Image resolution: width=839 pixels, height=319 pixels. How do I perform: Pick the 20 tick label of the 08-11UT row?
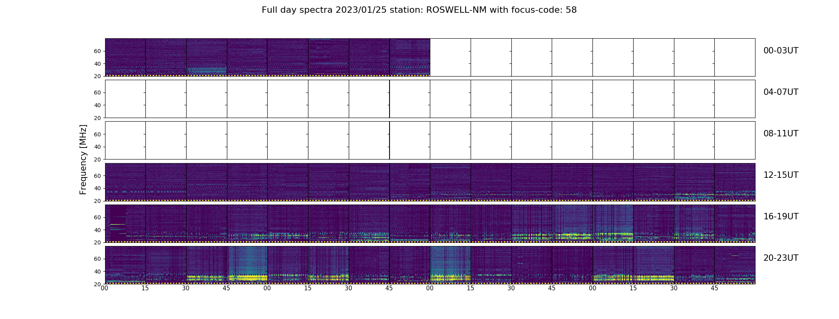coord(97,159)
